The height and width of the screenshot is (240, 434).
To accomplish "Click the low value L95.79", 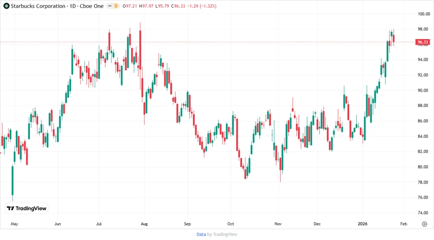I will [x=162, y=6].
